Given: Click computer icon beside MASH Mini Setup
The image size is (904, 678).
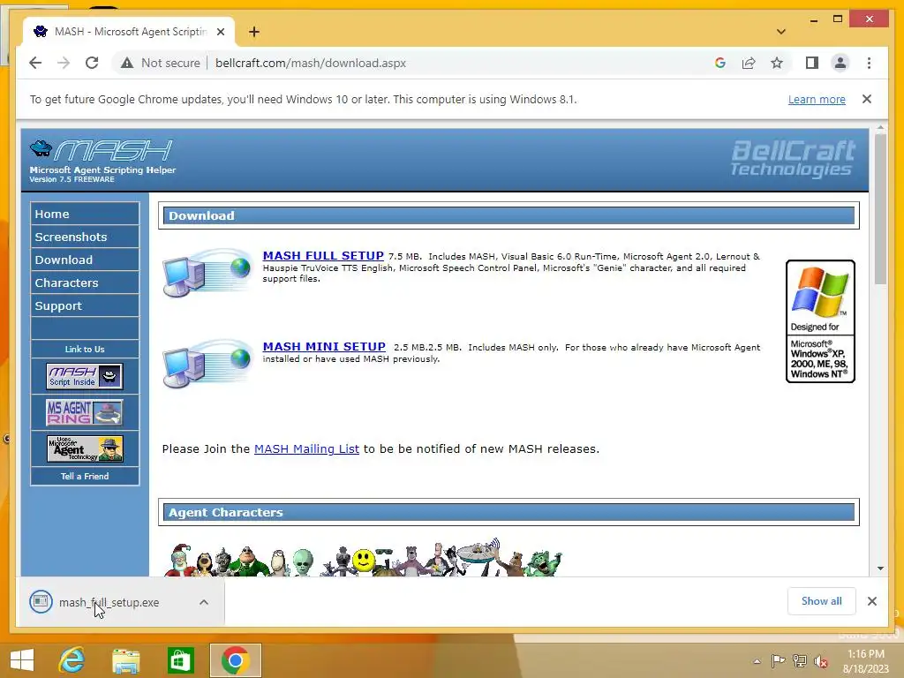Looking at the screenshot, I should click(207, 364).
